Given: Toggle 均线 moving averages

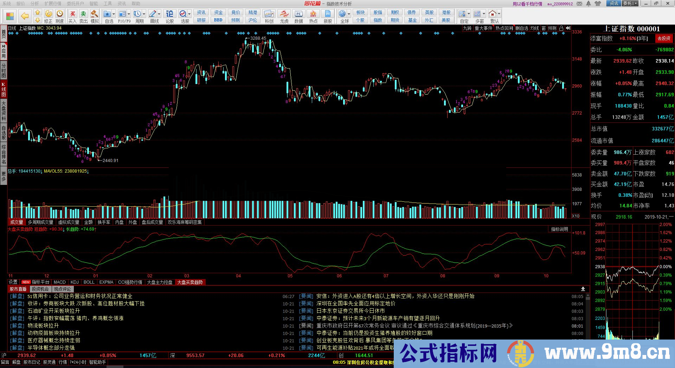Looking at the screenshot, I should tap(535, 28).
